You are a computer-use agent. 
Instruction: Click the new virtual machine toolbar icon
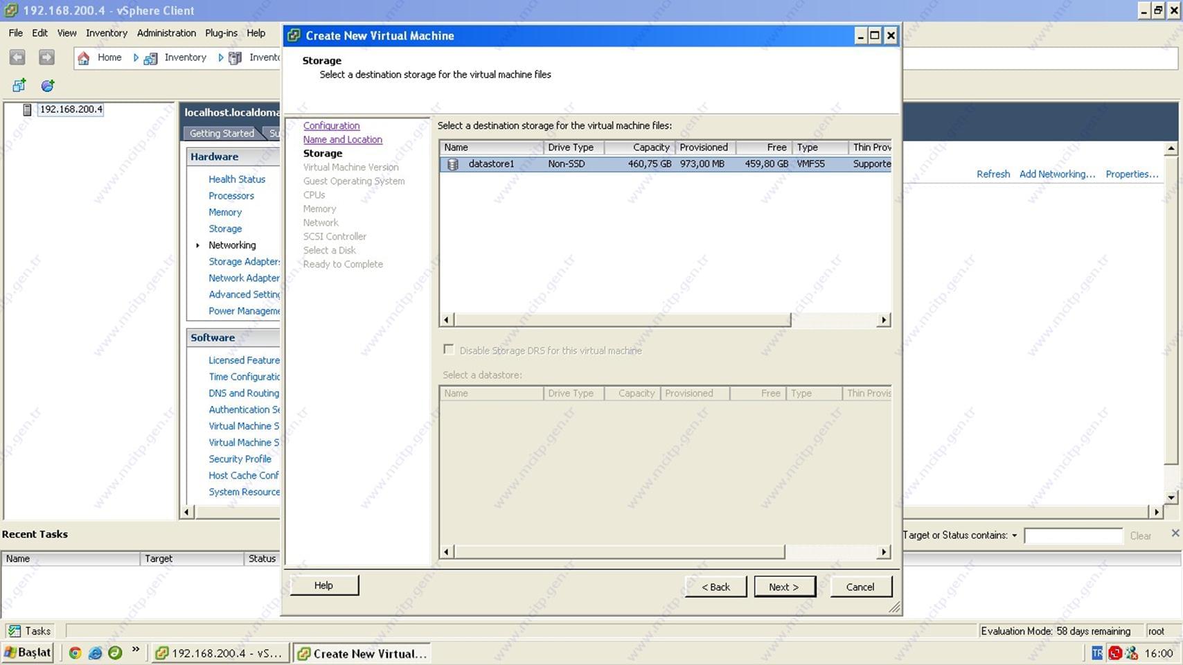tap(19, 85)
